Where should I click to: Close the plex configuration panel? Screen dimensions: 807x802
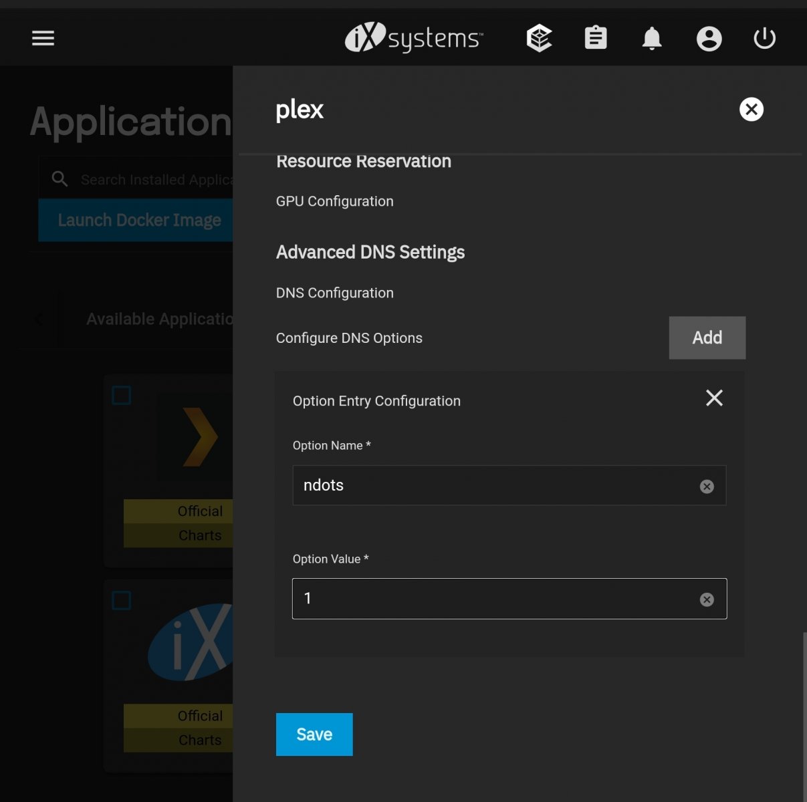click(752, 109)
